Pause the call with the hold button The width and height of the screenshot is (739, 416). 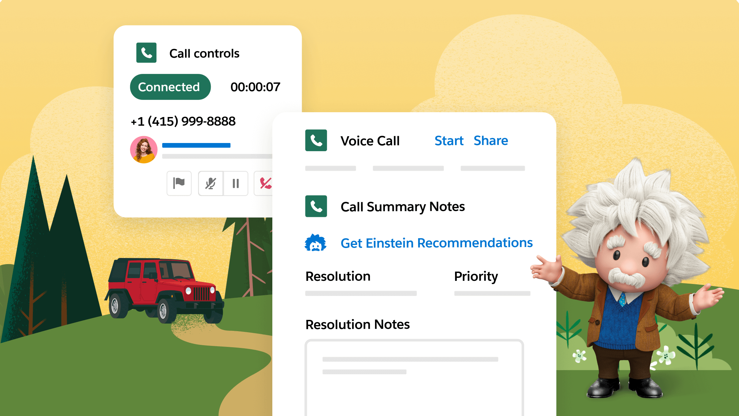(x=236, y=183)
